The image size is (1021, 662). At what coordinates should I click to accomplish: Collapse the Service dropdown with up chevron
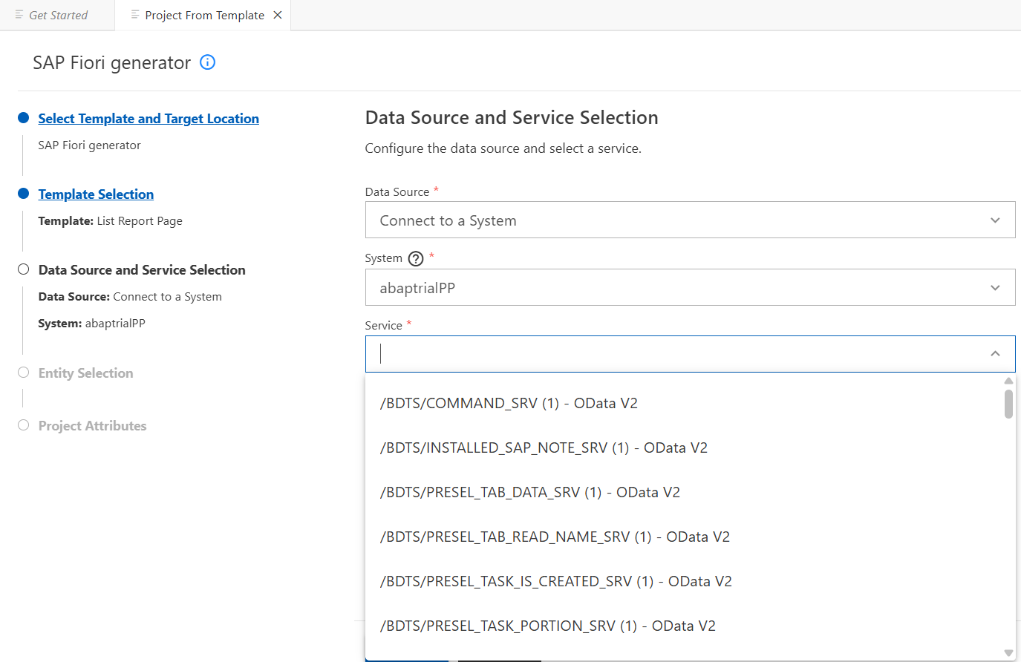(x=995, y=354)
